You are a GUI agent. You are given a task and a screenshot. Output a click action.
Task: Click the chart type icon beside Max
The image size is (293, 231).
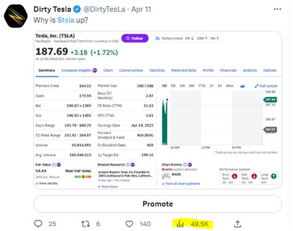tap(242, 86)
